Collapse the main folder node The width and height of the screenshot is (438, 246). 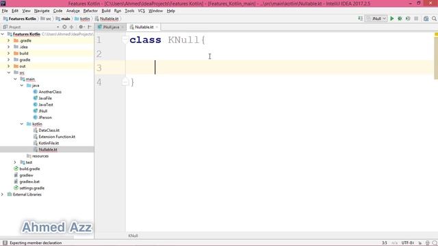(15, 79)
